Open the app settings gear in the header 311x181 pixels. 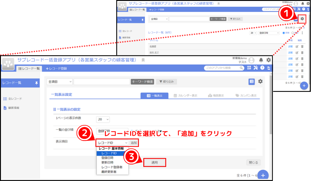click(x=269, y=60)
